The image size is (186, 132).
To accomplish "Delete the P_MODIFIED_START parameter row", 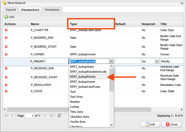I will [x=6, y=47].
